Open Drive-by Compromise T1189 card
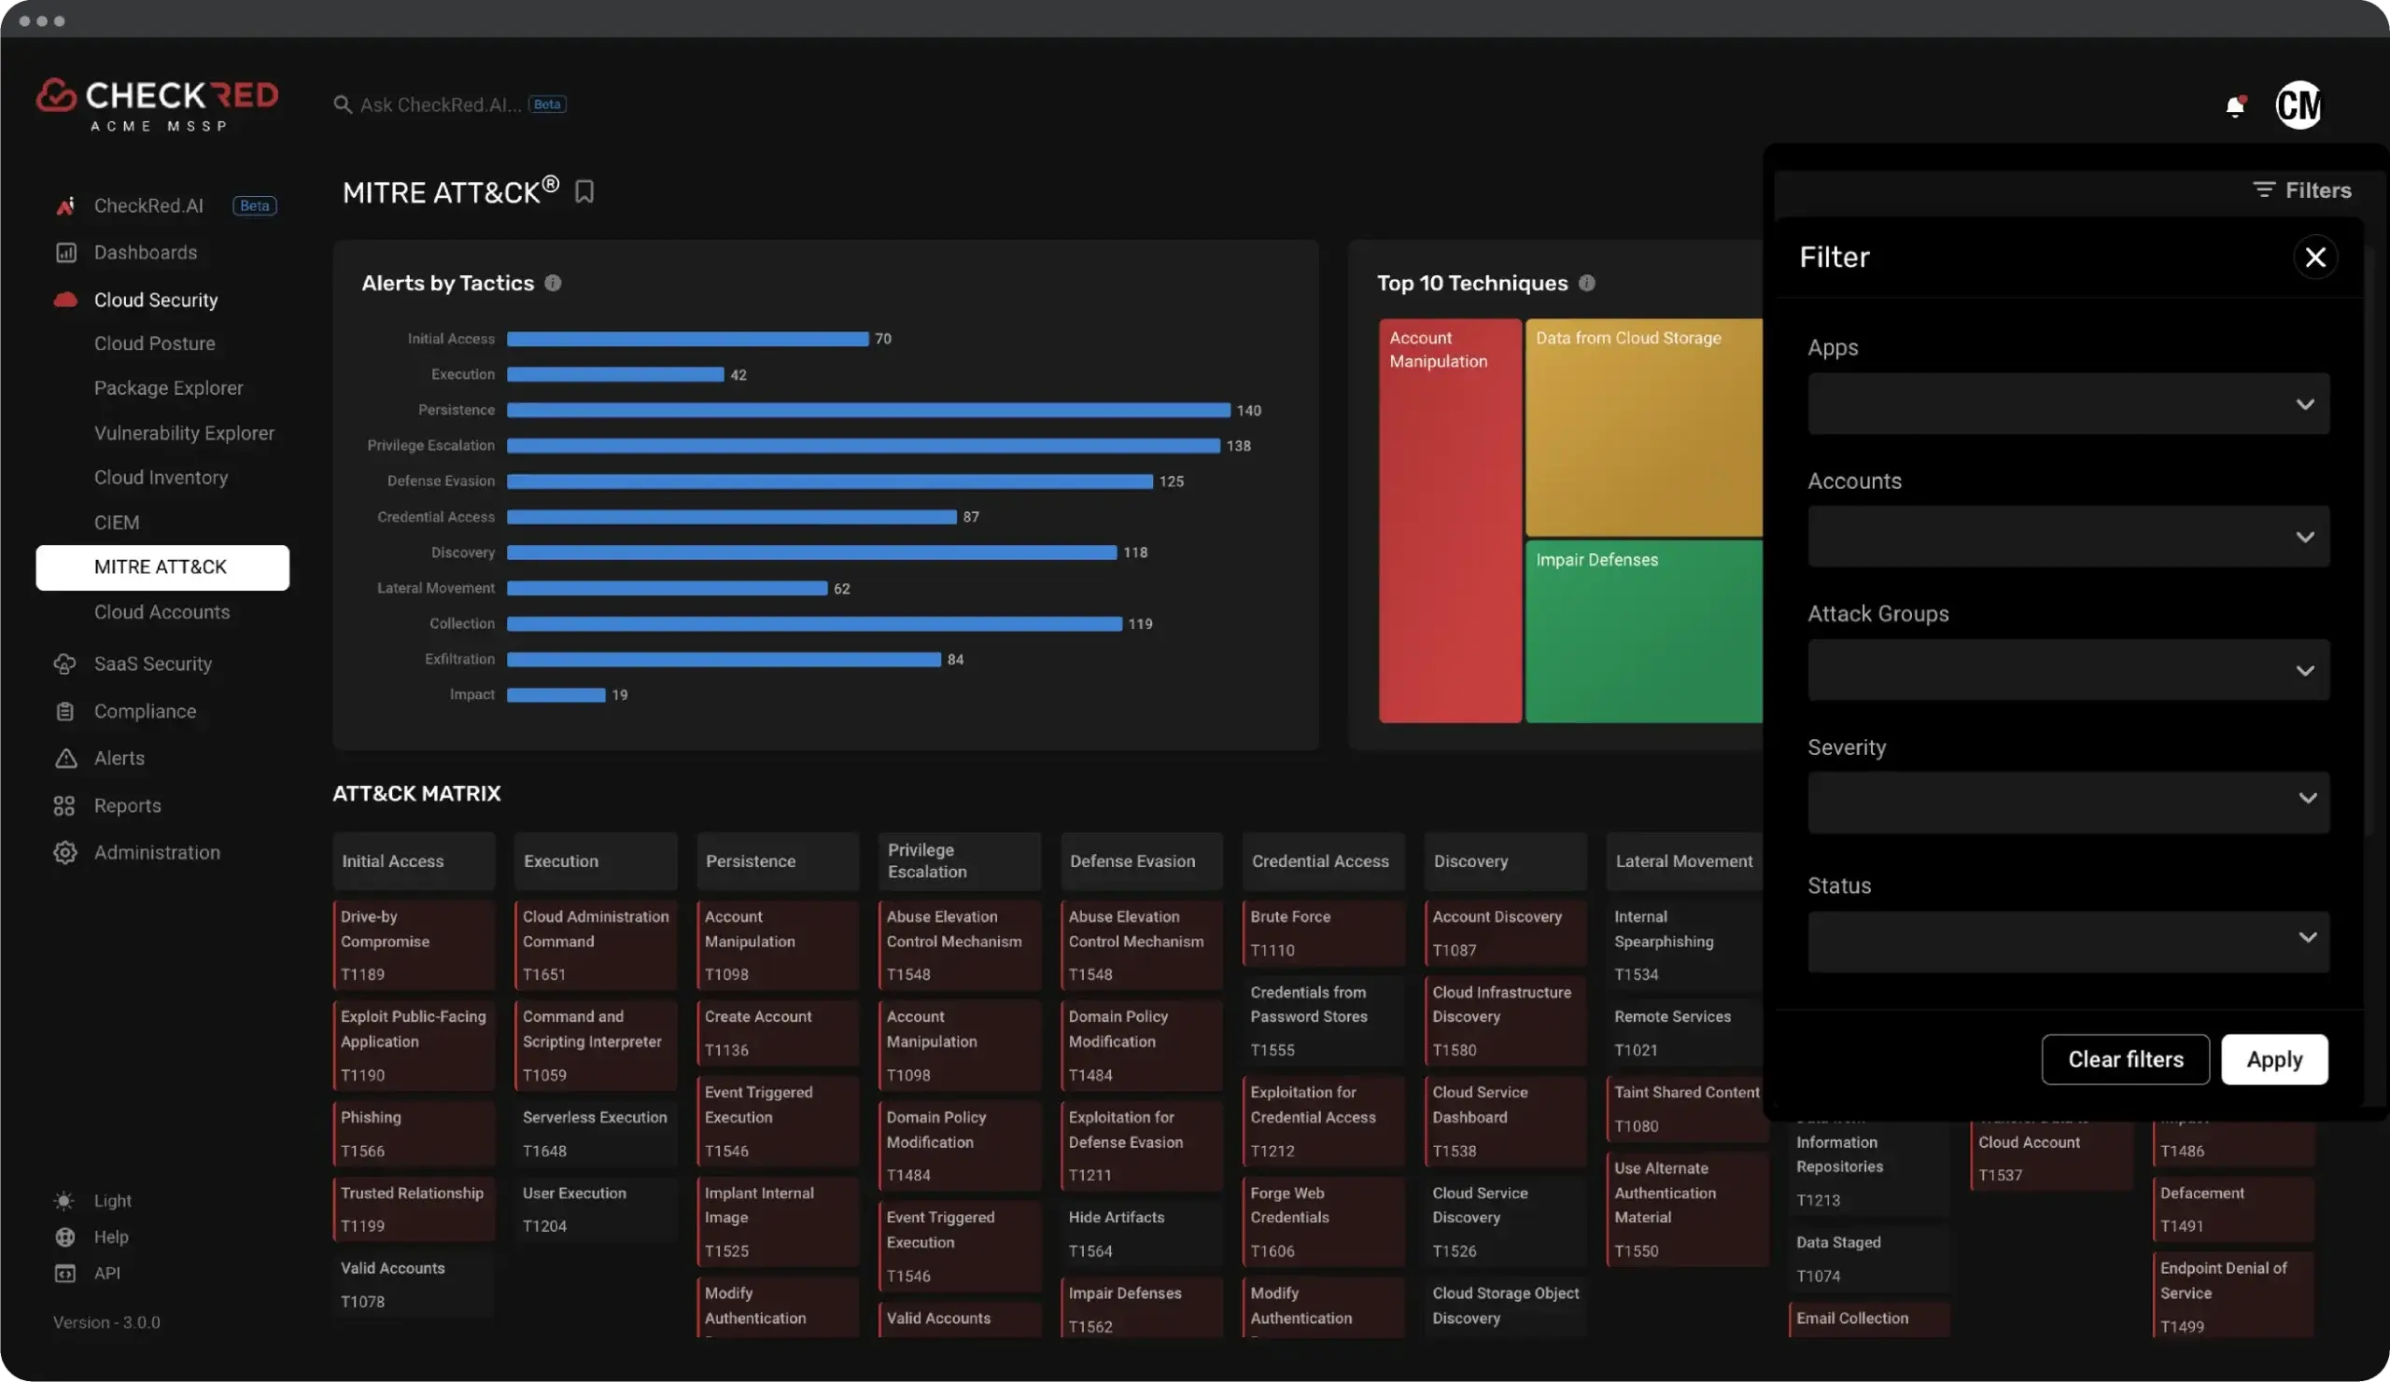 pyautogui.click(x=414, y=945)
